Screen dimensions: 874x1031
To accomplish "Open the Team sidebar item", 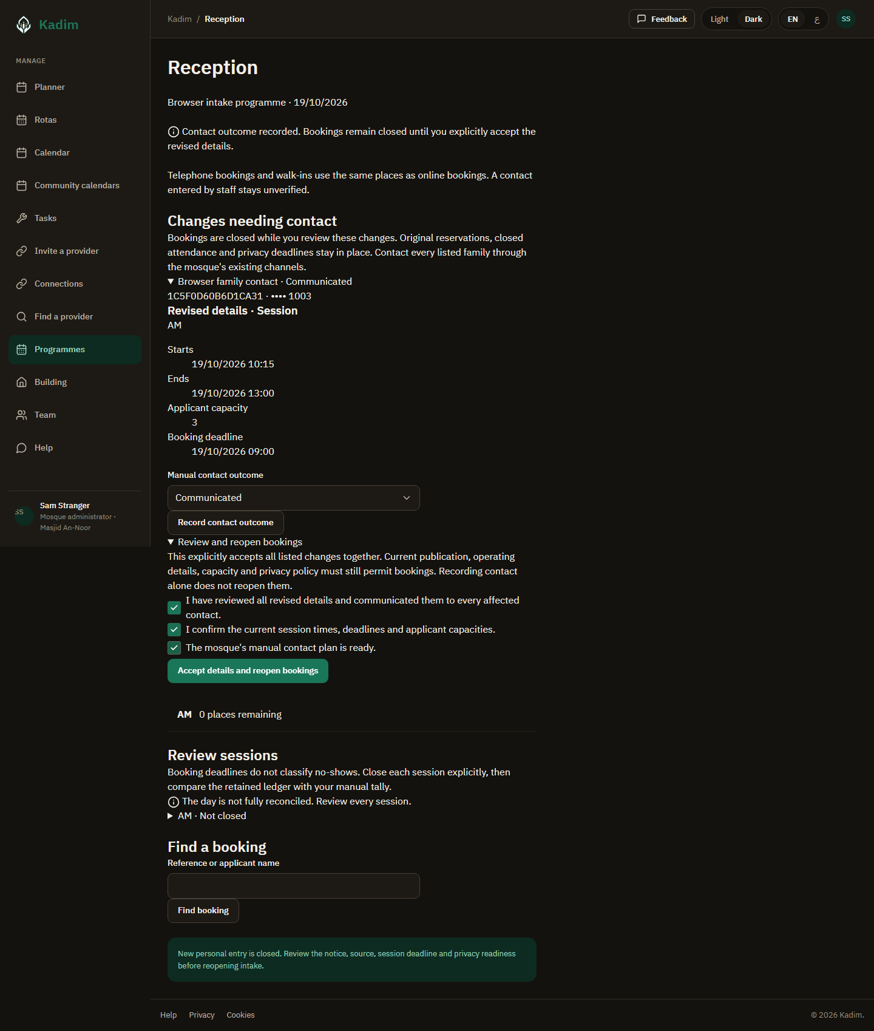I will point(75,415).
